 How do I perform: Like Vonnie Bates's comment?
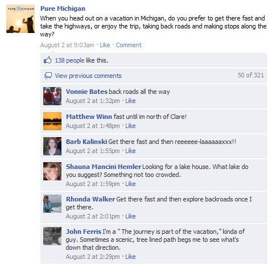[x=130, y=101]
